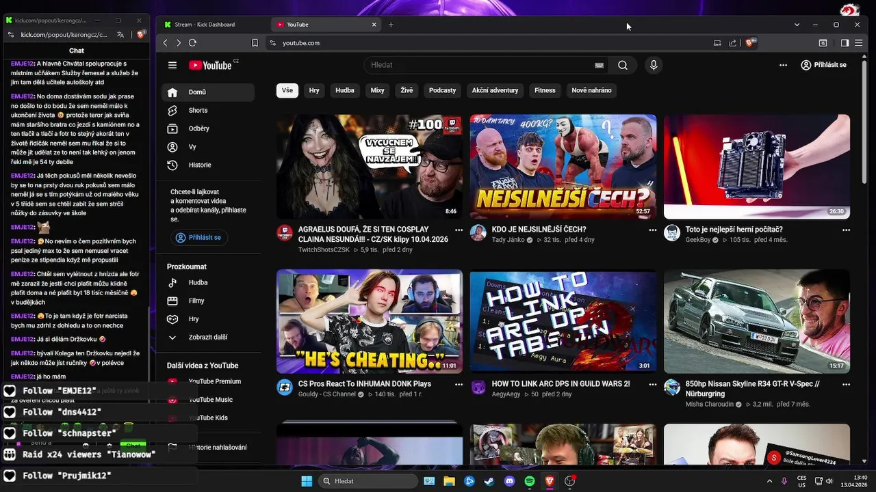Screen dimensions: 876x492
Task: Open YouTube settings three-dot menu
Action: click(x=783, y=65)
